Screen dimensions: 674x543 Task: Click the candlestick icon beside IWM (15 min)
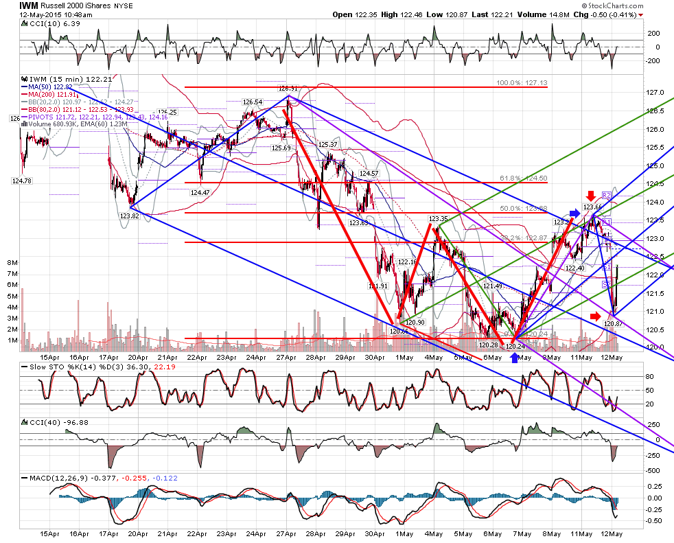[25, 79]
